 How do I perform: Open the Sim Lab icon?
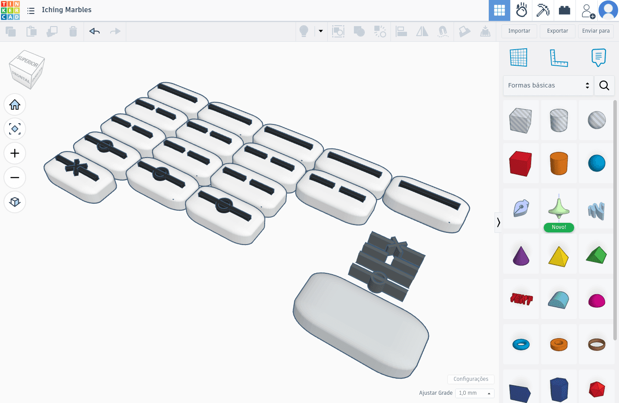point(521,10)
